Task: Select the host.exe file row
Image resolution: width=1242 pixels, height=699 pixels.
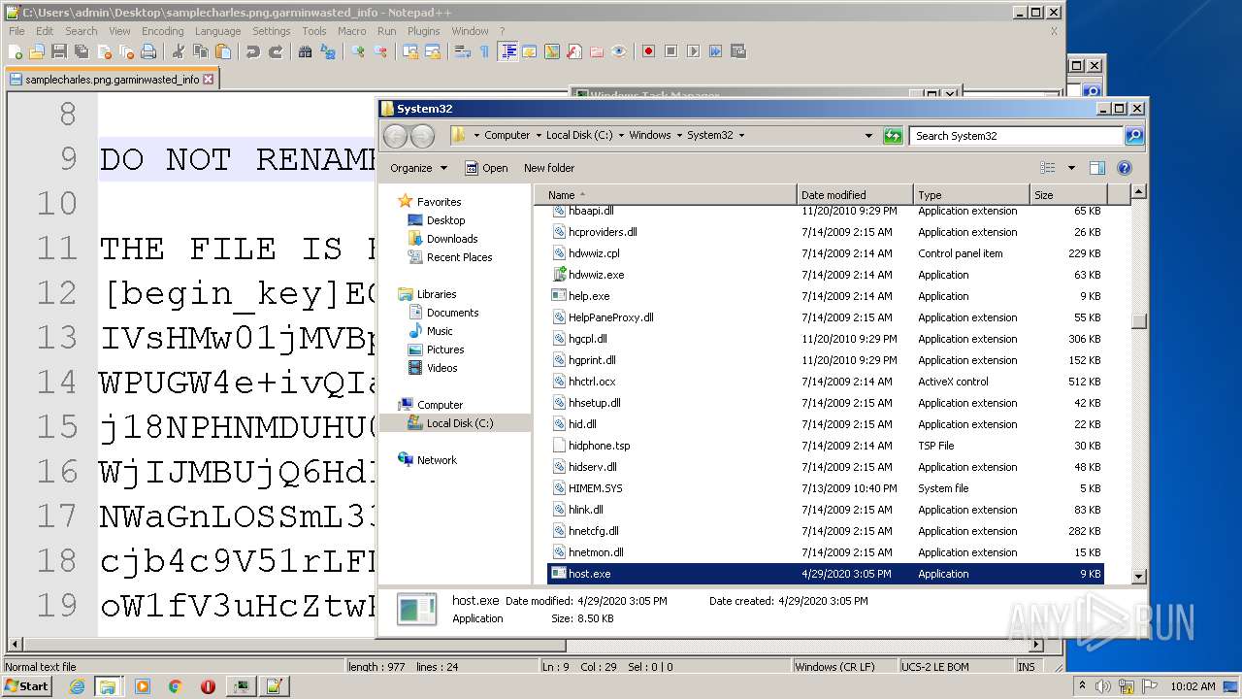Action: (x=826, y=574)
